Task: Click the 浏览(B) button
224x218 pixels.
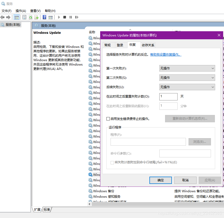Action: point(199,142)
